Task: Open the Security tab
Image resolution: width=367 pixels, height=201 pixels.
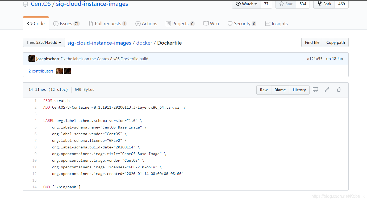Action: point(242,24)
